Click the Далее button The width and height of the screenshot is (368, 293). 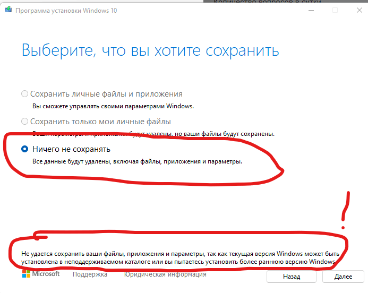[343, 277]
